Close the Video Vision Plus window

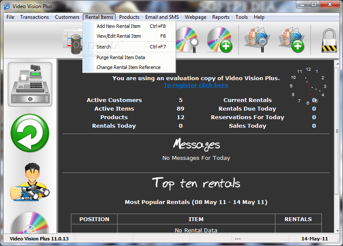pyautogui.click(x=330, y=5)
